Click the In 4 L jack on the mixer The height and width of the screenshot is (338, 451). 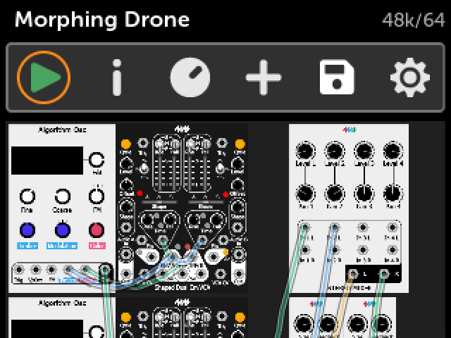(393, 227)
